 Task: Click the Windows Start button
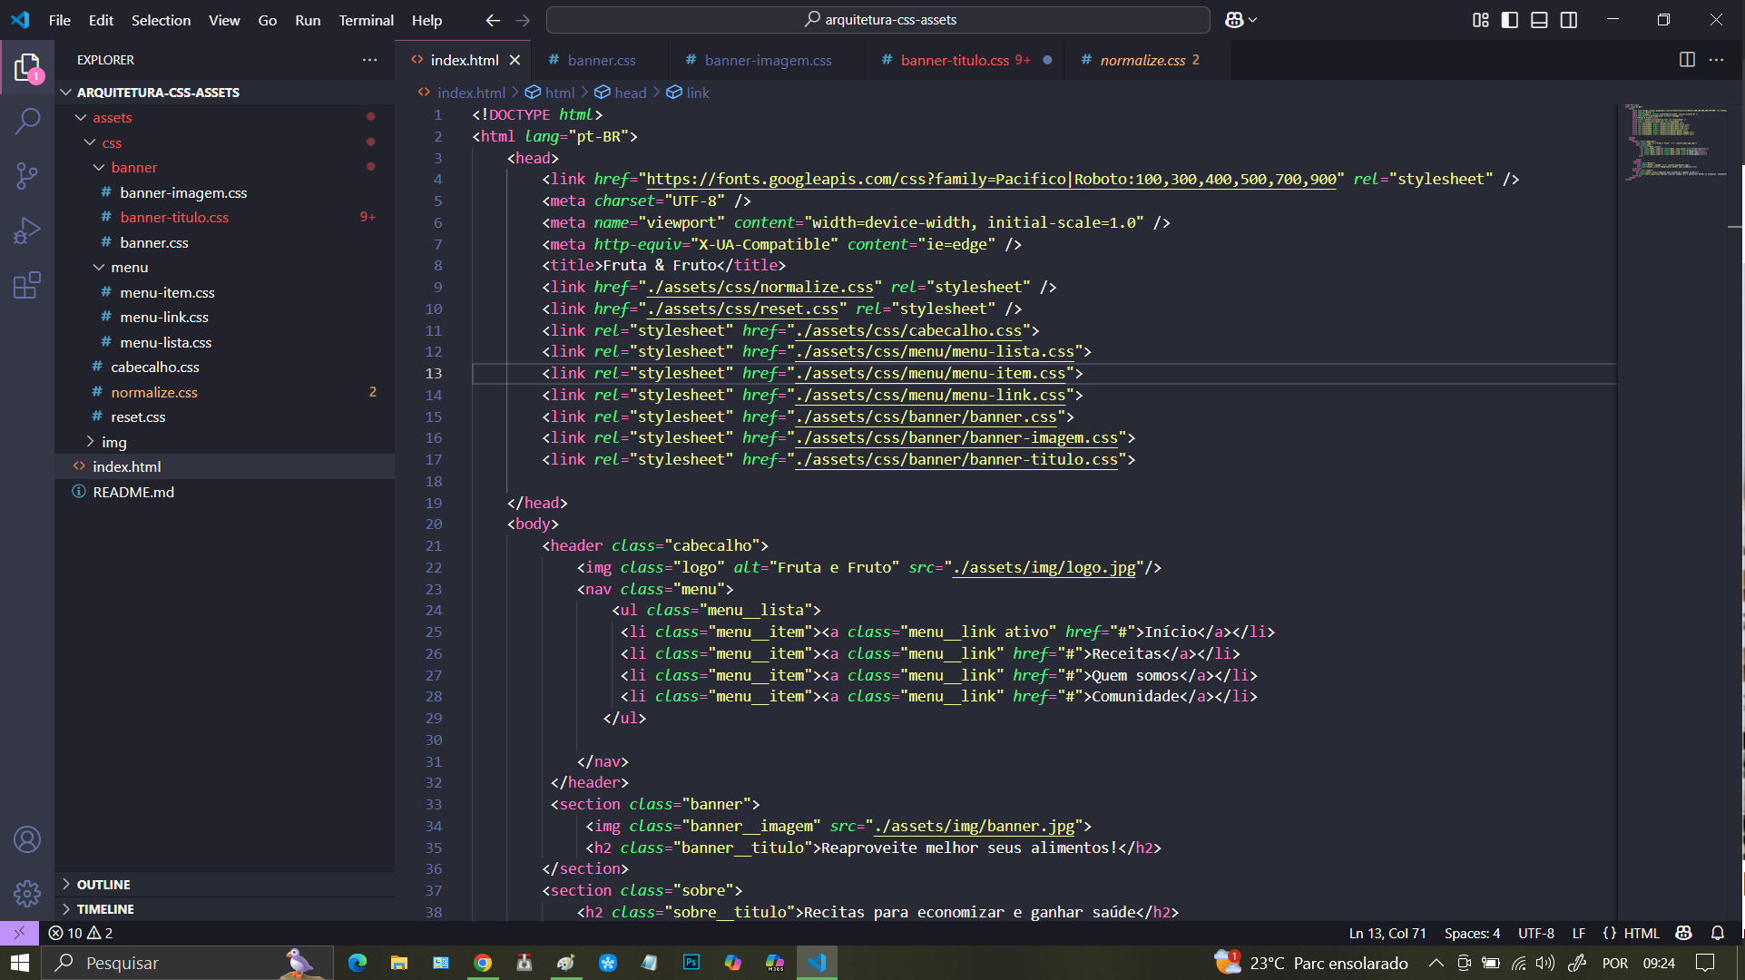[x=20, y=963]
